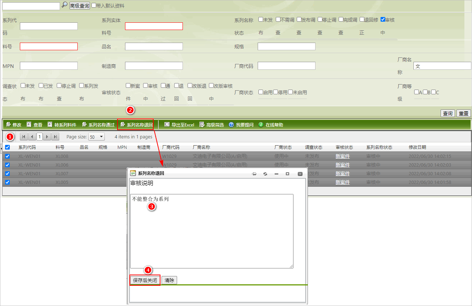Open 新案件 link in XL006 row
Viewport: 472px width, 306px height.
pyautogui.click(x=343, y=165)
